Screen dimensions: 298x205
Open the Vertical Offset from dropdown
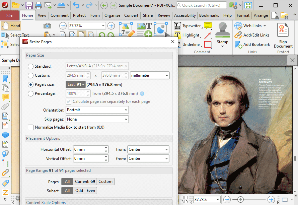pos(148,158)
